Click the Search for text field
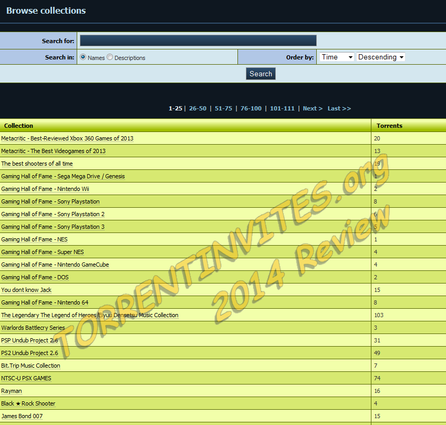The height and width of the screenshot is (425, 446). point(198,41)
